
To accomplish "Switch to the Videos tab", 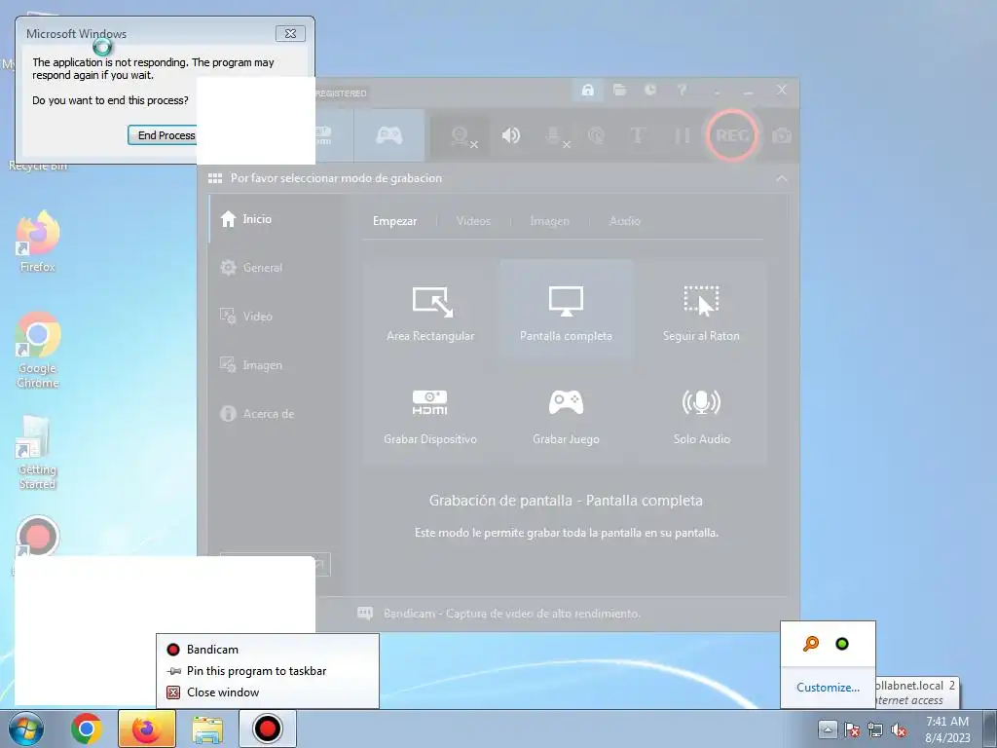I will [474, 221].
